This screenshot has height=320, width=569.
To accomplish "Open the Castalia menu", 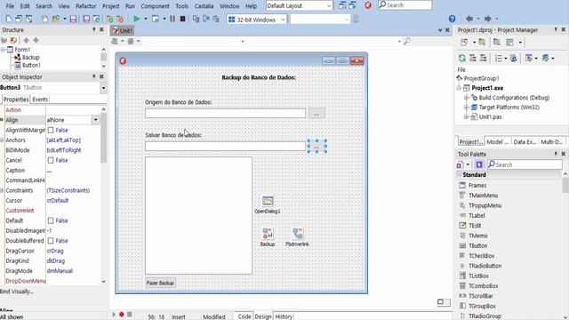I will click(x=204, y=6).
